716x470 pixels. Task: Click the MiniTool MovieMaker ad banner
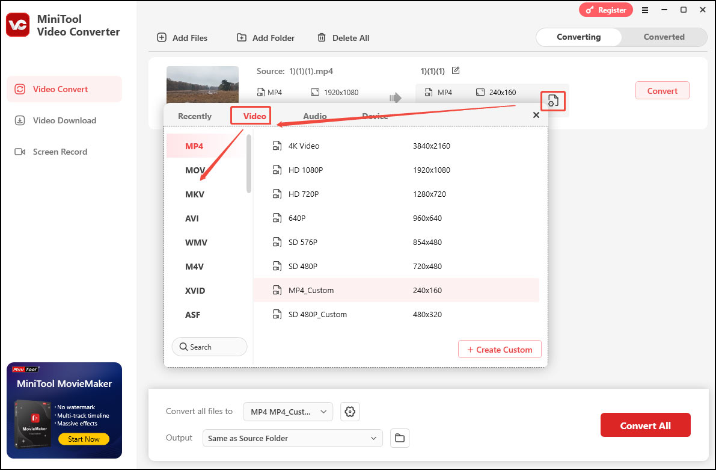point(64,410)
